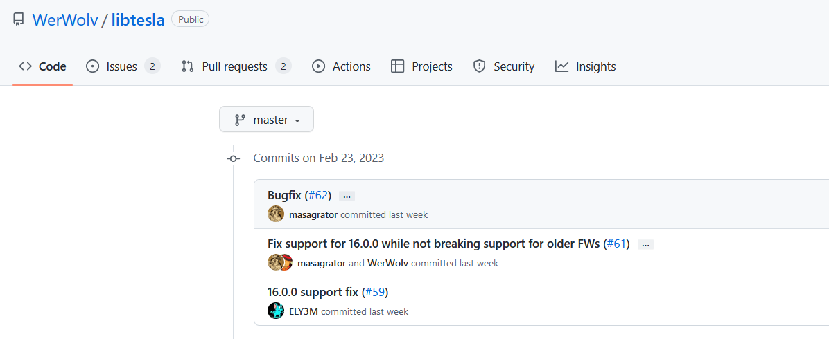The height and width of the screenshot is (339, 829).
Task: Expand the 16.0.0 FW fix commit ellipsis
Action: click(645, 244)
